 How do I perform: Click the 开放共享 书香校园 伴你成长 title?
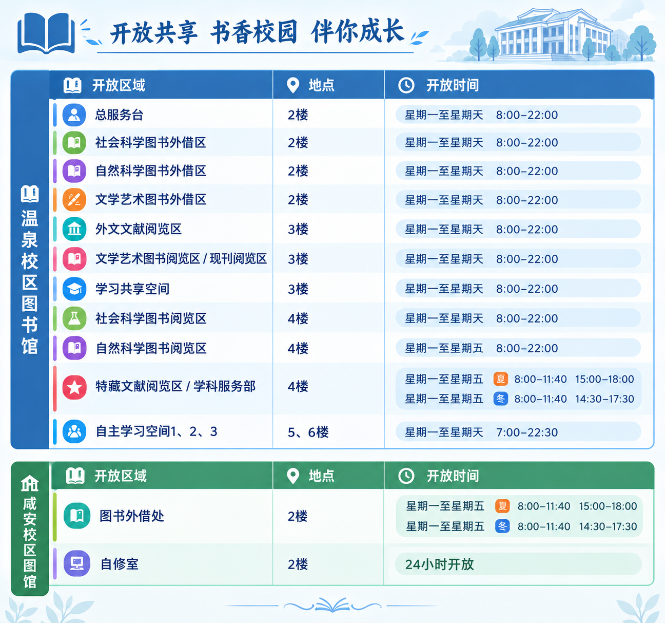tap(257, 32)
